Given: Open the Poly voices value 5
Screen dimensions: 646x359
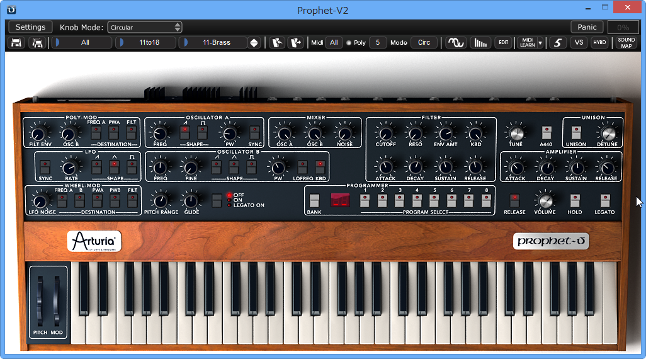Looking at the screenshot, I should click(x=377, y=42).
